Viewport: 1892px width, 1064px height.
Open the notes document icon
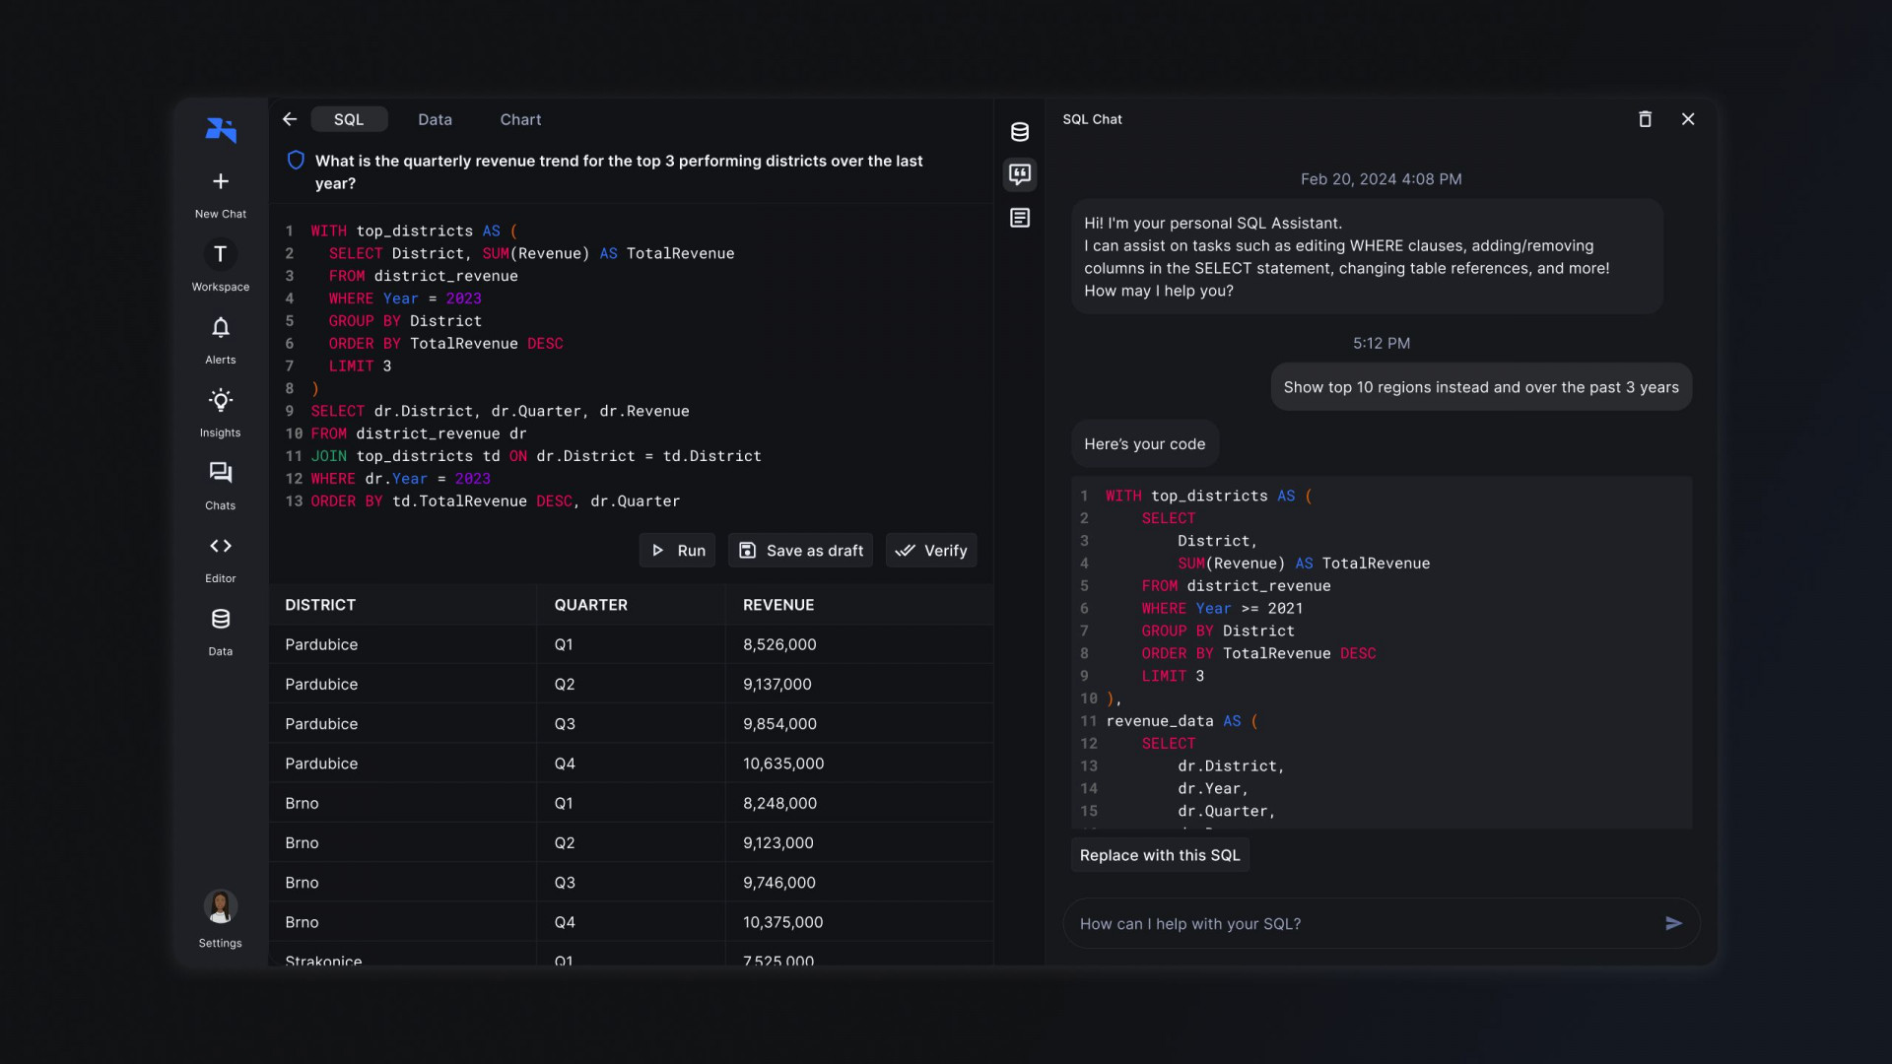(x=1020, y=218)
